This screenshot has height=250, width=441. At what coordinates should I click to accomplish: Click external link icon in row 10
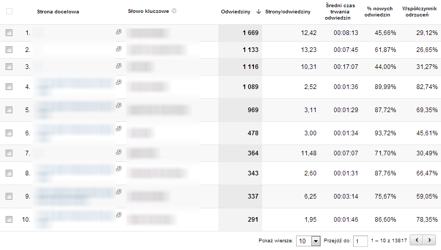point(119,215)
